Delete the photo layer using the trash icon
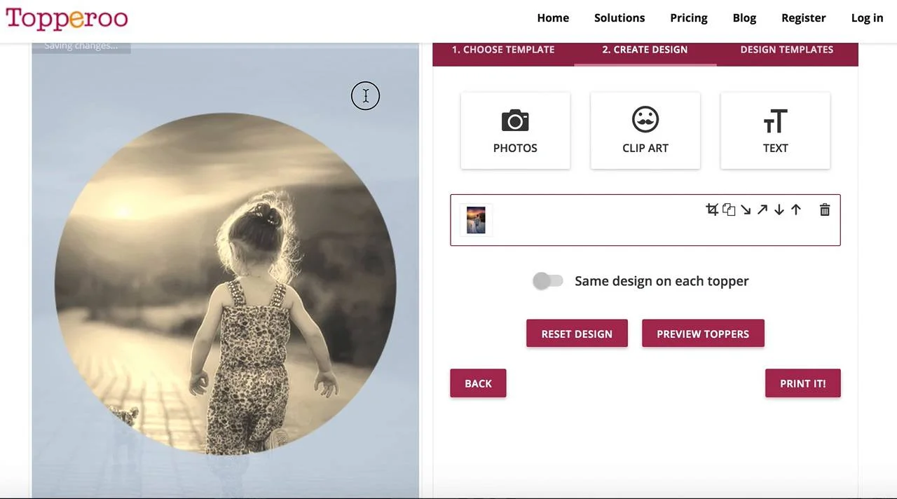This screenshot has height=499, width=897. [825, 210]
